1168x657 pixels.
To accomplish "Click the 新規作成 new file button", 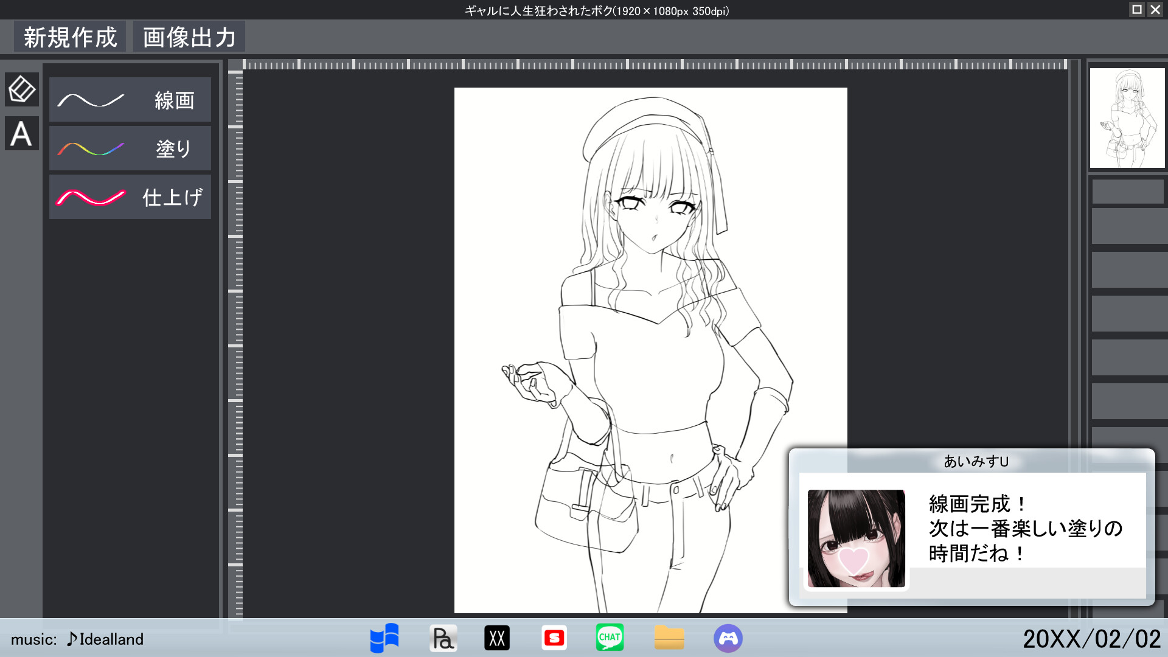I will click(69, 36).
